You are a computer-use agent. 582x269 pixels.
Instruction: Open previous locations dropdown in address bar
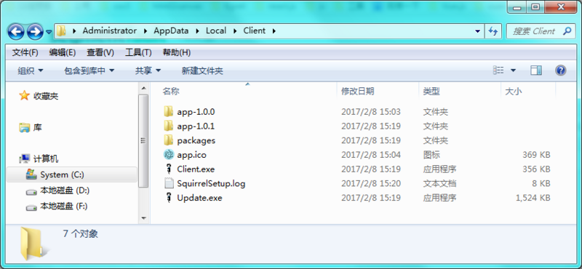pyautogui.click(x=478, y=31)
